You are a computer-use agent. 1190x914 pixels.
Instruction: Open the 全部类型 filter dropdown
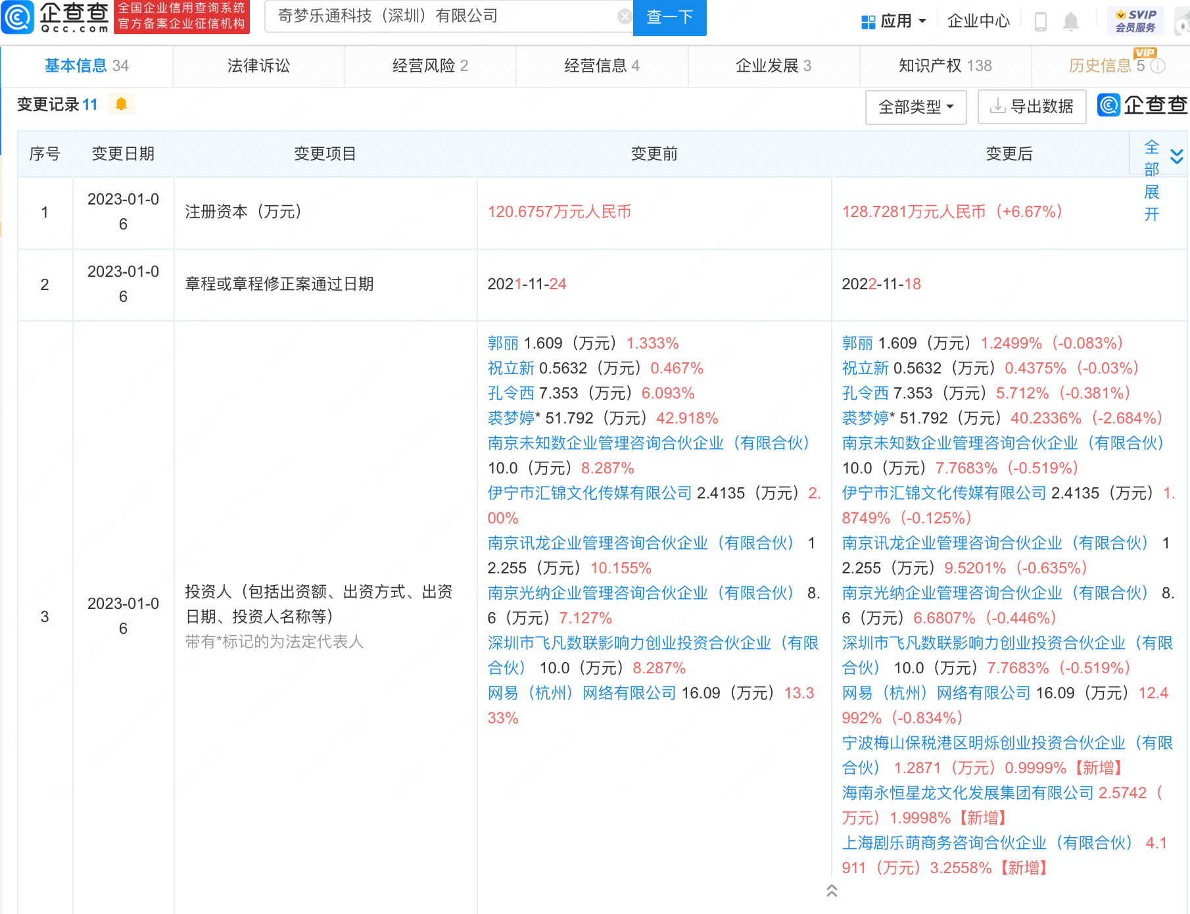click(x=915, y=107)
